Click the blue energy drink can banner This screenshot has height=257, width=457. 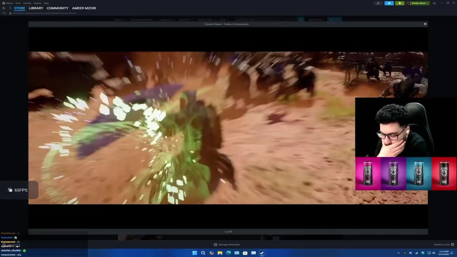419,173
